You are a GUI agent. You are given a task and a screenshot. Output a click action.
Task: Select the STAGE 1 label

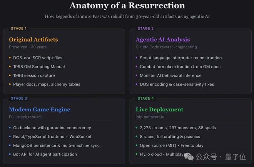(x=19, y=28)
